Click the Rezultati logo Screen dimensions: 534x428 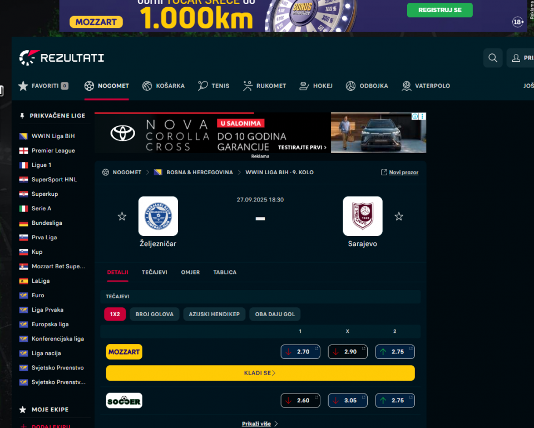[x=62, y=57]
